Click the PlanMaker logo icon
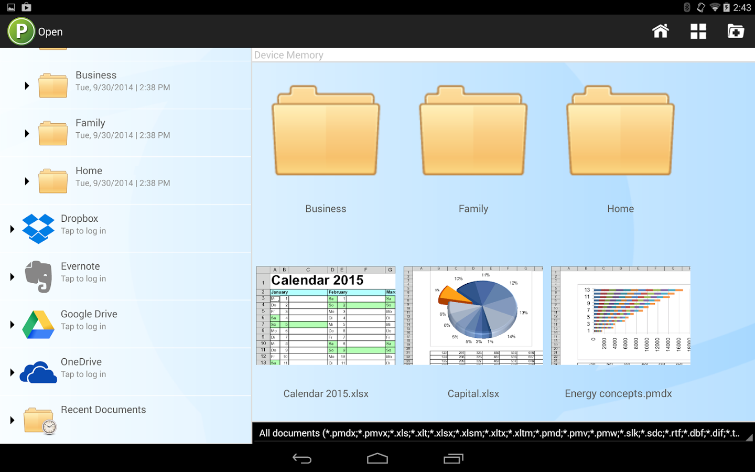This screenshot has width=755, height=472. [20, 31]
